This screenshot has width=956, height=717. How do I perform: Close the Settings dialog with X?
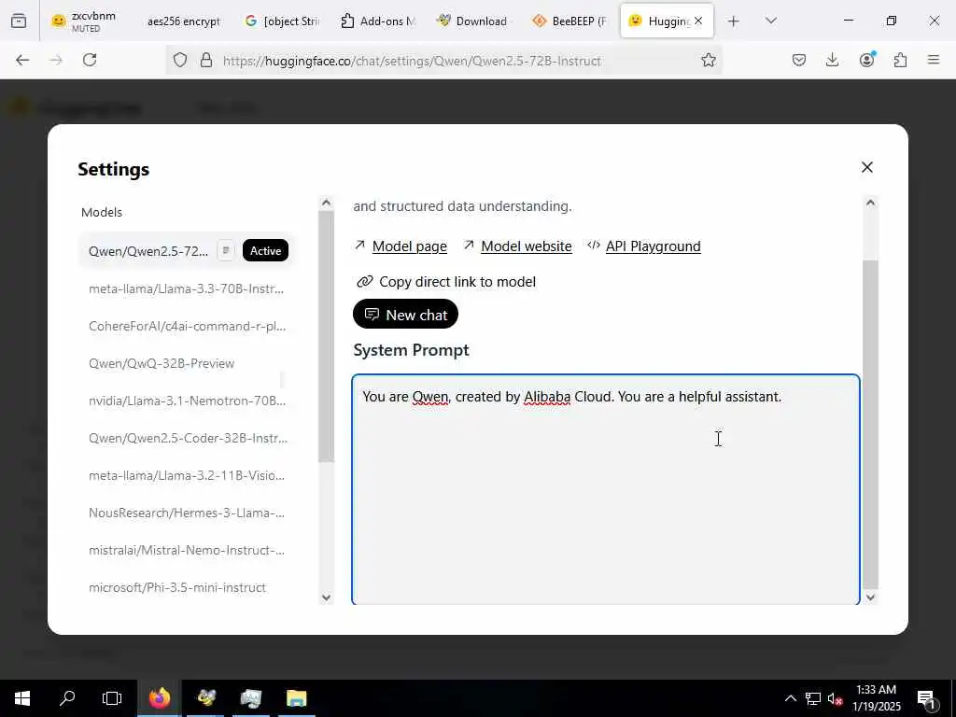click(867, 167)
